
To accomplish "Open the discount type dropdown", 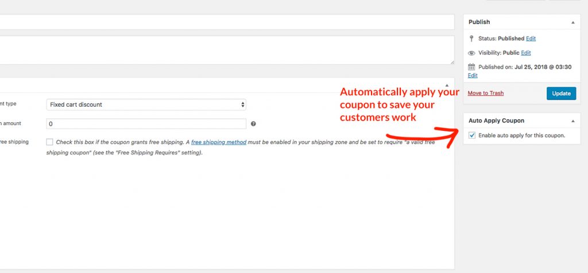I will 146,104.
